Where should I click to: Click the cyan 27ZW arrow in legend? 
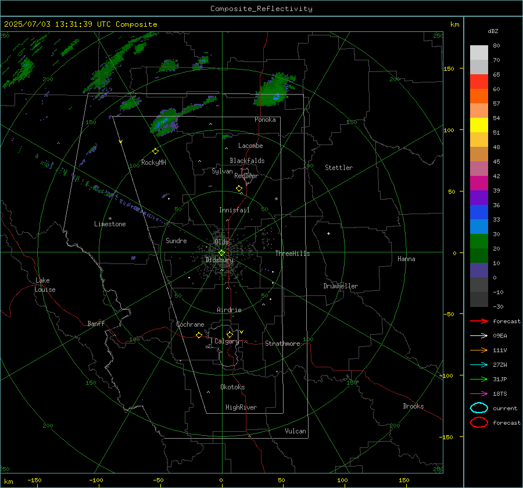[479, 364]
